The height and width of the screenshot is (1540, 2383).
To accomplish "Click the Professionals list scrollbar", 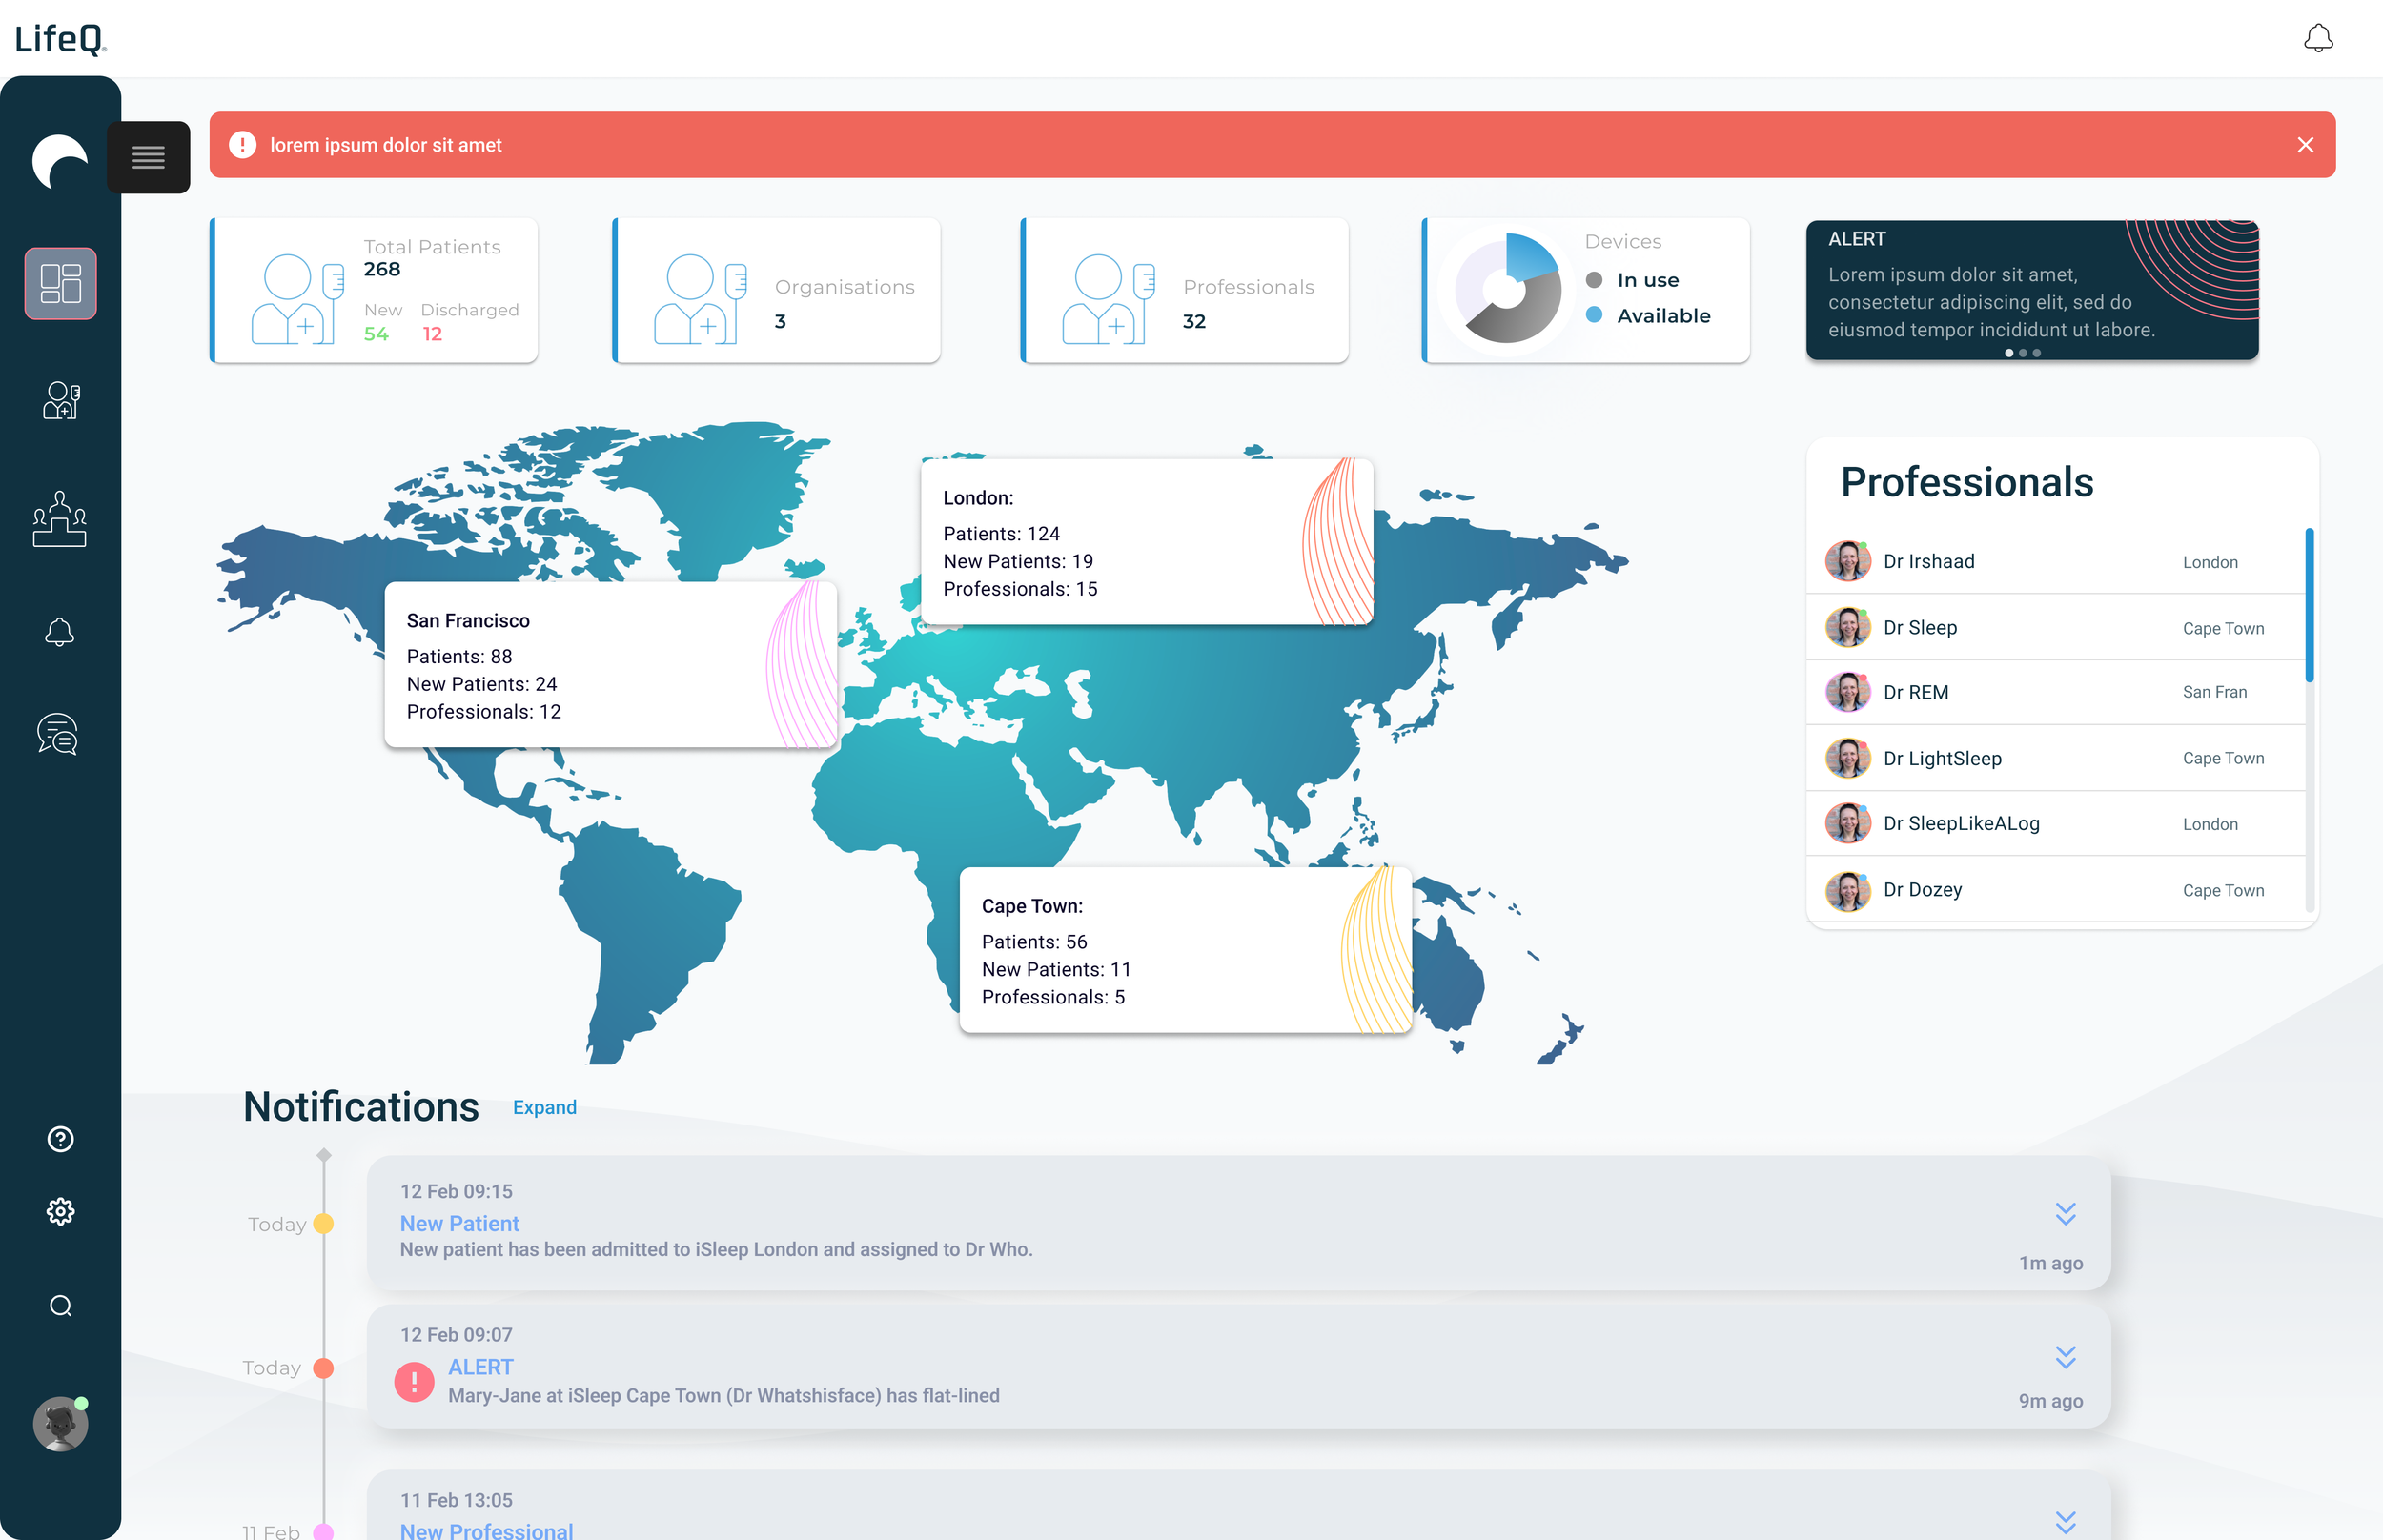I will pos(2309,605).
